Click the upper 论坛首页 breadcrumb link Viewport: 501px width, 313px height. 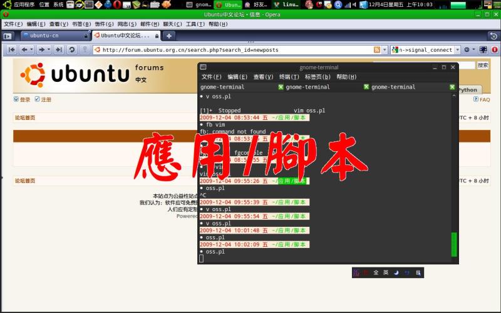click(x=25, y=117)
